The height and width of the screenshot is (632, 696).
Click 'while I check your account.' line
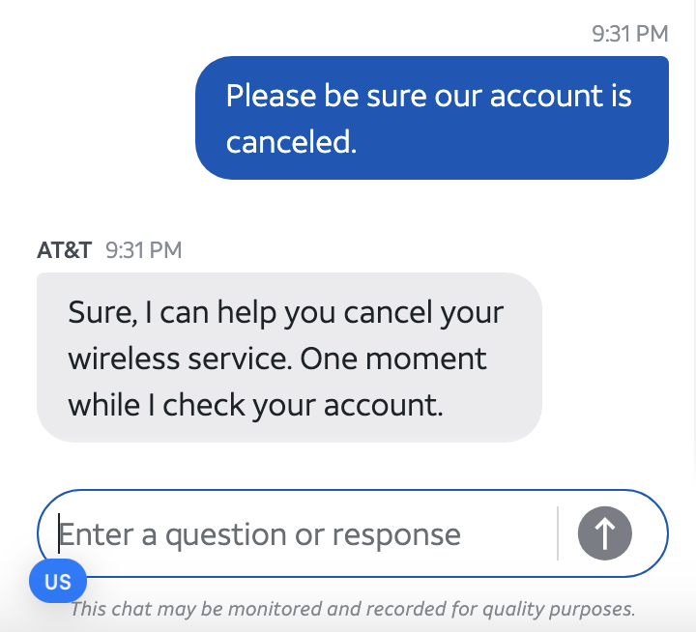[x=255, y=405]
